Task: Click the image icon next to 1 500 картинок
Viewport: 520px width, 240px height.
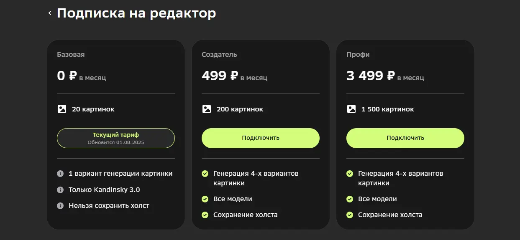Action: point(351,109)
